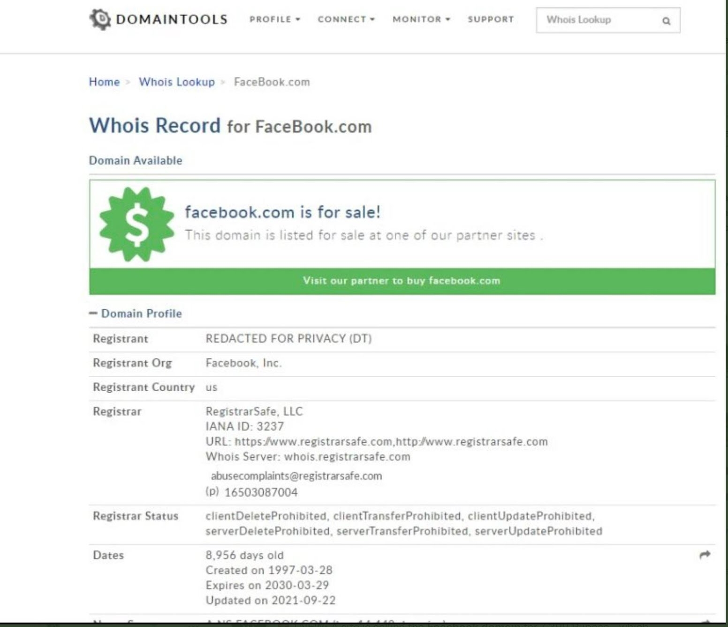Click the 'Dates' row label
Image resolution: width=728 pixels, height=627 pixels.
point(108,555)
